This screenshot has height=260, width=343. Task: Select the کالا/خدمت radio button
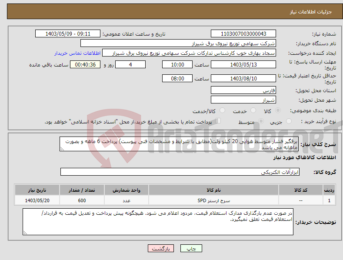pos(222,110)
